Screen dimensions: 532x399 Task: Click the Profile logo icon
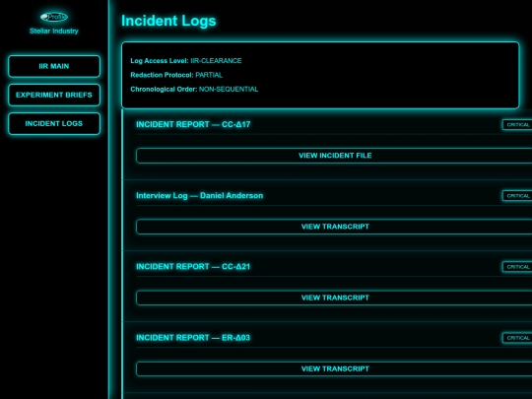(x=53, y=17)
